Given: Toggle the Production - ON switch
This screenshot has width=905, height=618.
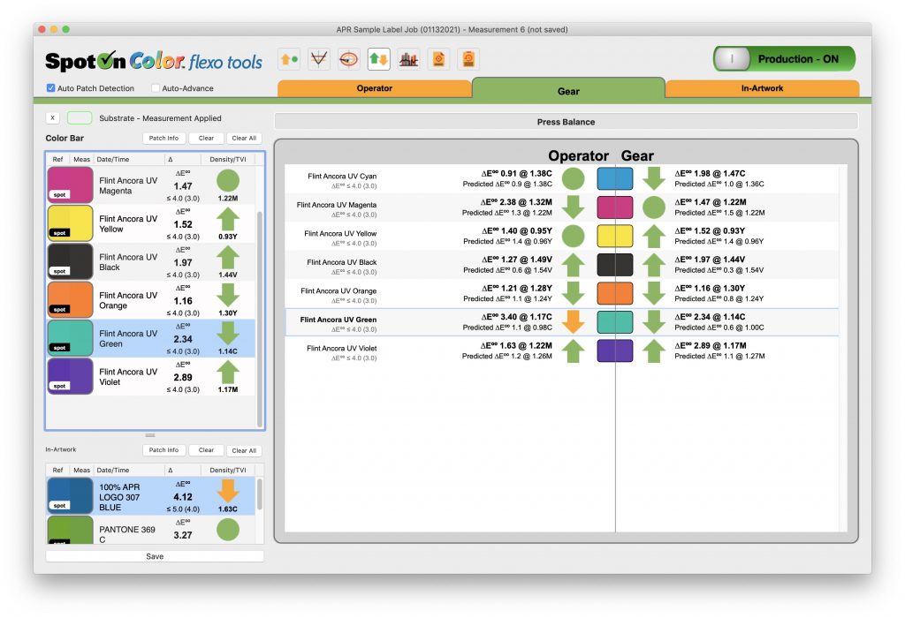Looking at the screenshot, I should 785,59.
